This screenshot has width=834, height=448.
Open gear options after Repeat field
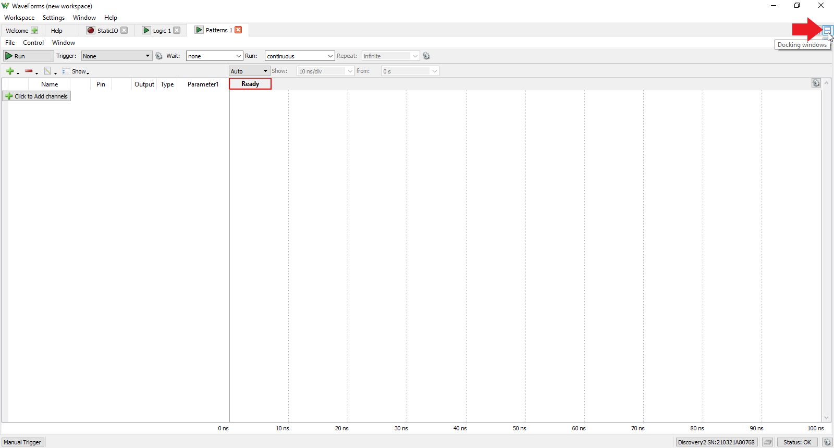pyautogui.click(x=426, y=56)
